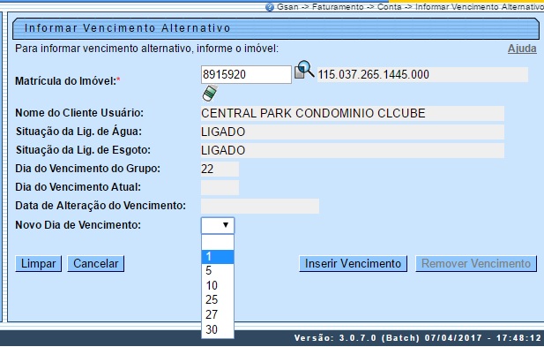Click the Inserir Vencimento button
Image resolution: width=544 pixels, height=347 pixels.
354,264
